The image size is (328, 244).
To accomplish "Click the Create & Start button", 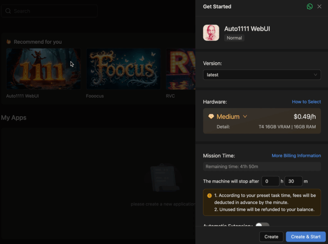I will 305,237.
